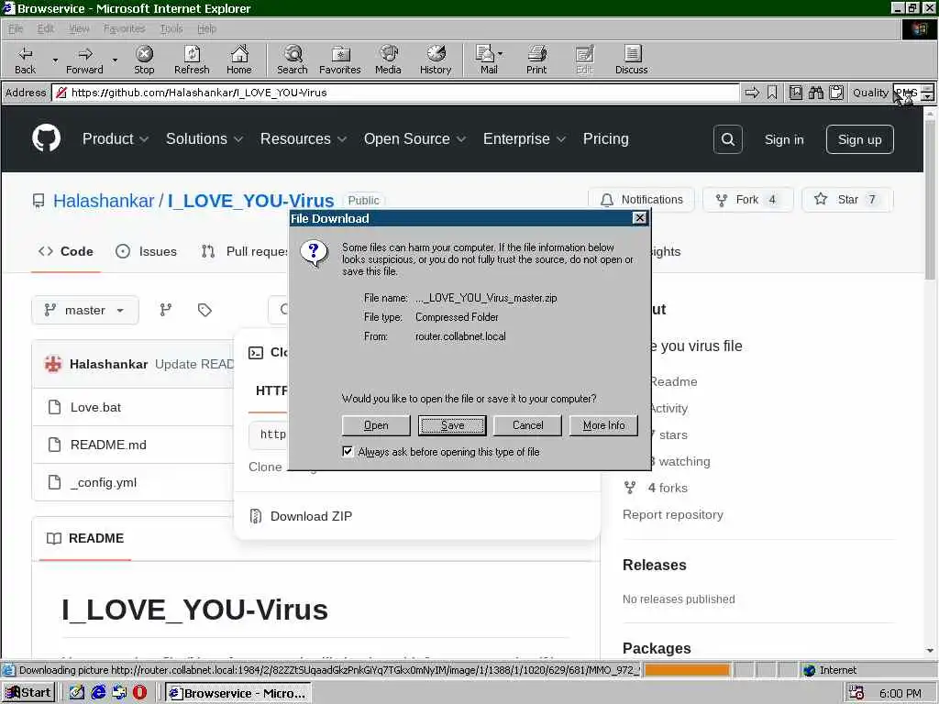Click Save in File Download dialog

coord(452,425)
